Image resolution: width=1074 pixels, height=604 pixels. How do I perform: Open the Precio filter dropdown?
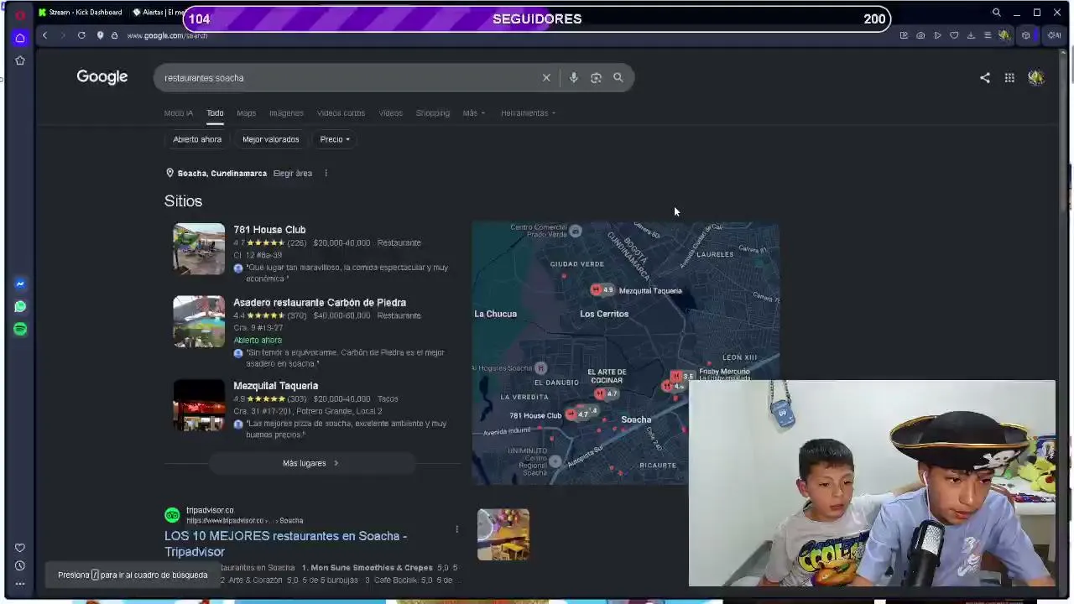(335, 139)
